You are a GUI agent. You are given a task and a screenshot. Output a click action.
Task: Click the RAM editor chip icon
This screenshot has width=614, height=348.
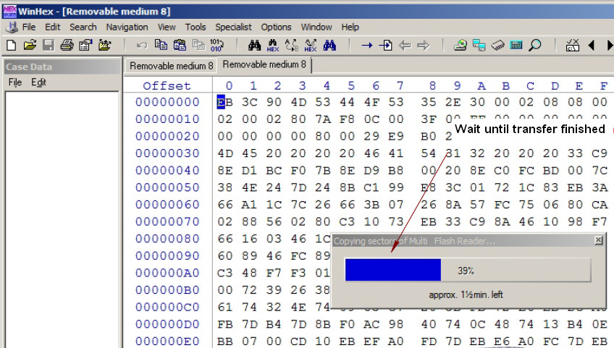coord(497,46)
